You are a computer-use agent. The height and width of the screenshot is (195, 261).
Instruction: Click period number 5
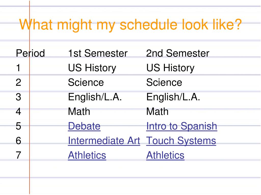18,126
